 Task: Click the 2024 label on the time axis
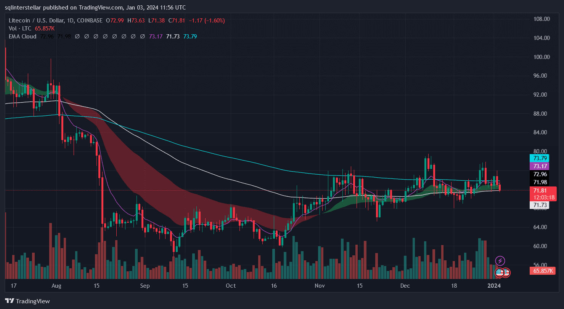(494, 285)
